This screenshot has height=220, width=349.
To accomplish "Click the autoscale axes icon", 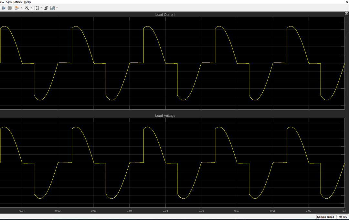I will tap(37, 8).
